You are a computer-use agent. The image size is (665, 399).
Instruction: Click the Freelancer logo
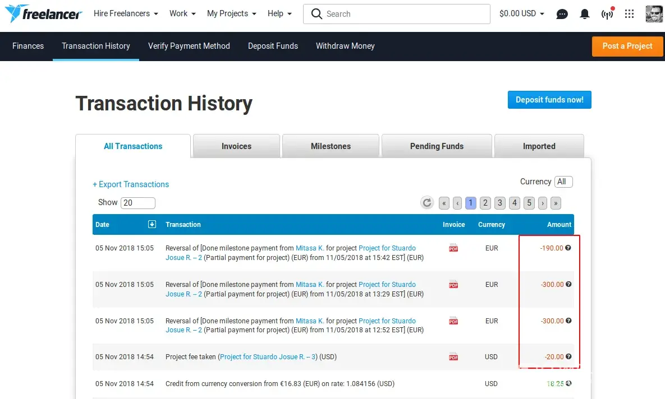click(x=43, y=13)
